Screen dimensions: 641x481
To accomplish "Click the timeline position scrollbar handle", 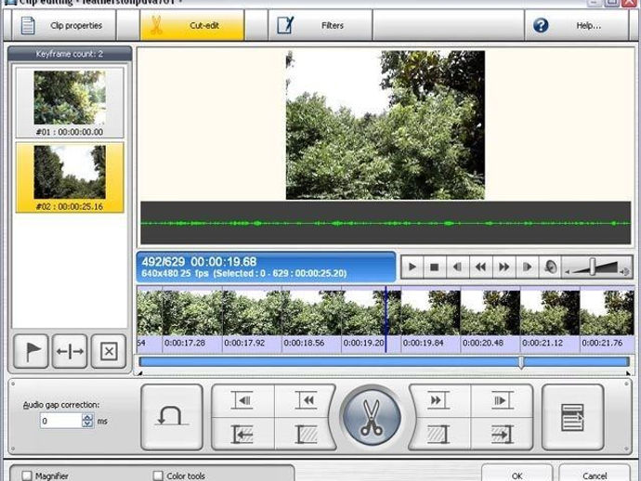I will (x=521, y=362).
